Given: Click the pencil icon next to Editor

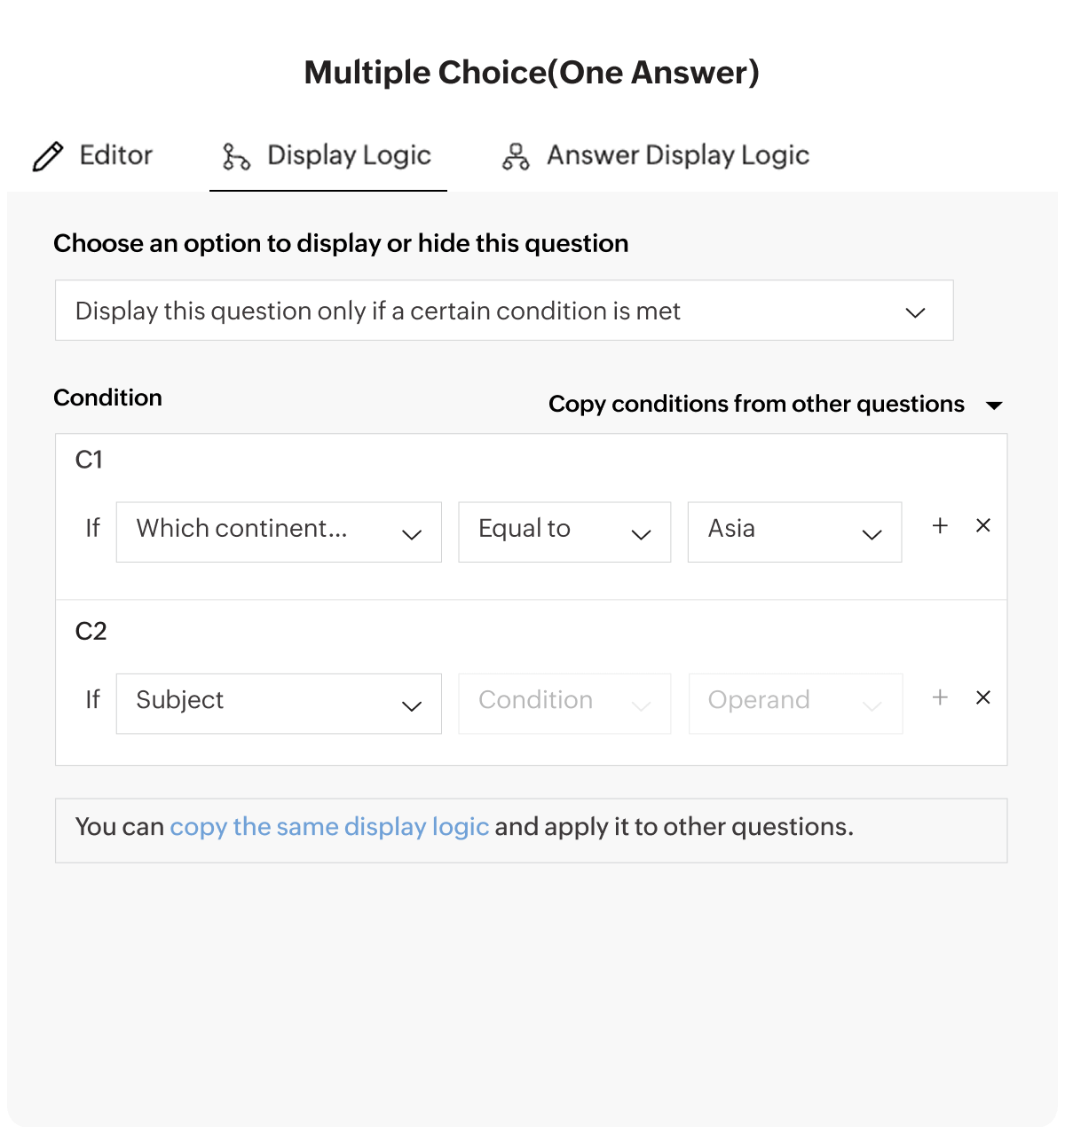Looking at the screenshot, I should (49, 155).
